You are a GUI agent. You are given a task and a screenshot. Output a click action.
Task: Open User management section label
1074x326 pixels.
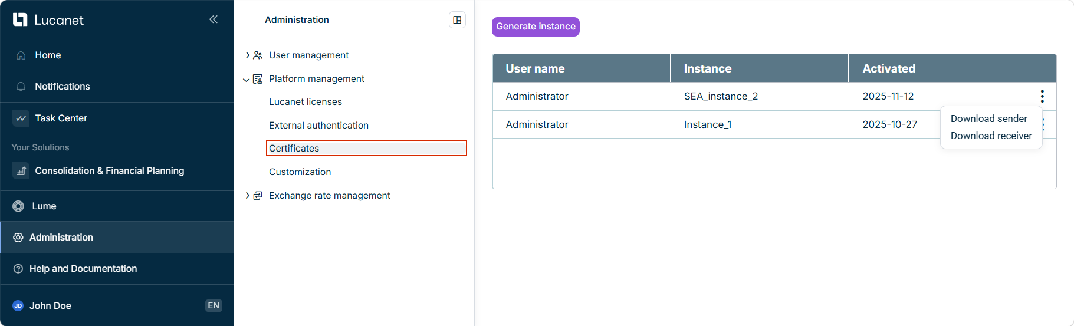click(308, 55)
